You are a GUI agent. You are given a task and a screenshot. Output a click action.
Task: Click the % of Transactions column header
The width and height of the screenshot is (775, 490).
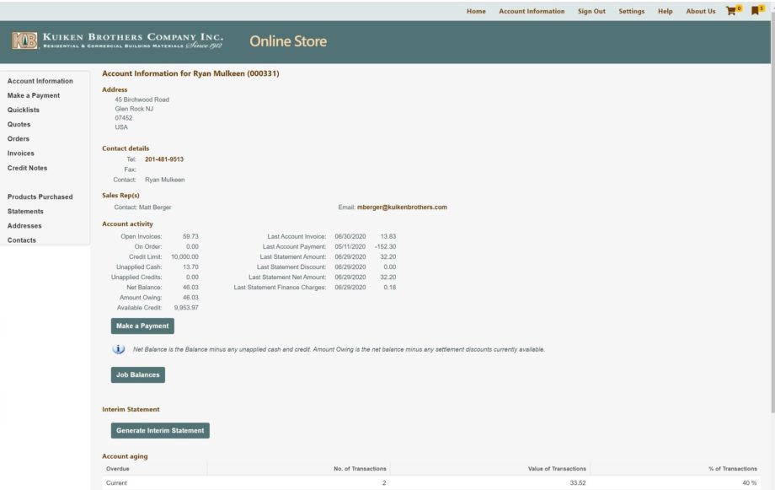pos(733,468)
